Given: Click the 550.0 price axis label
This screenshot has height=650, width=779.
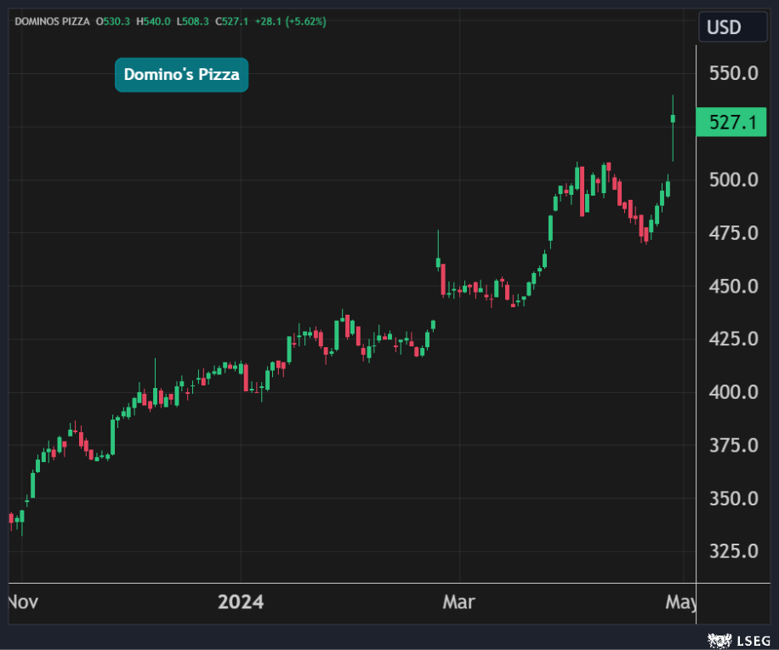Looking at the screenshot, I should click(733, 74).
